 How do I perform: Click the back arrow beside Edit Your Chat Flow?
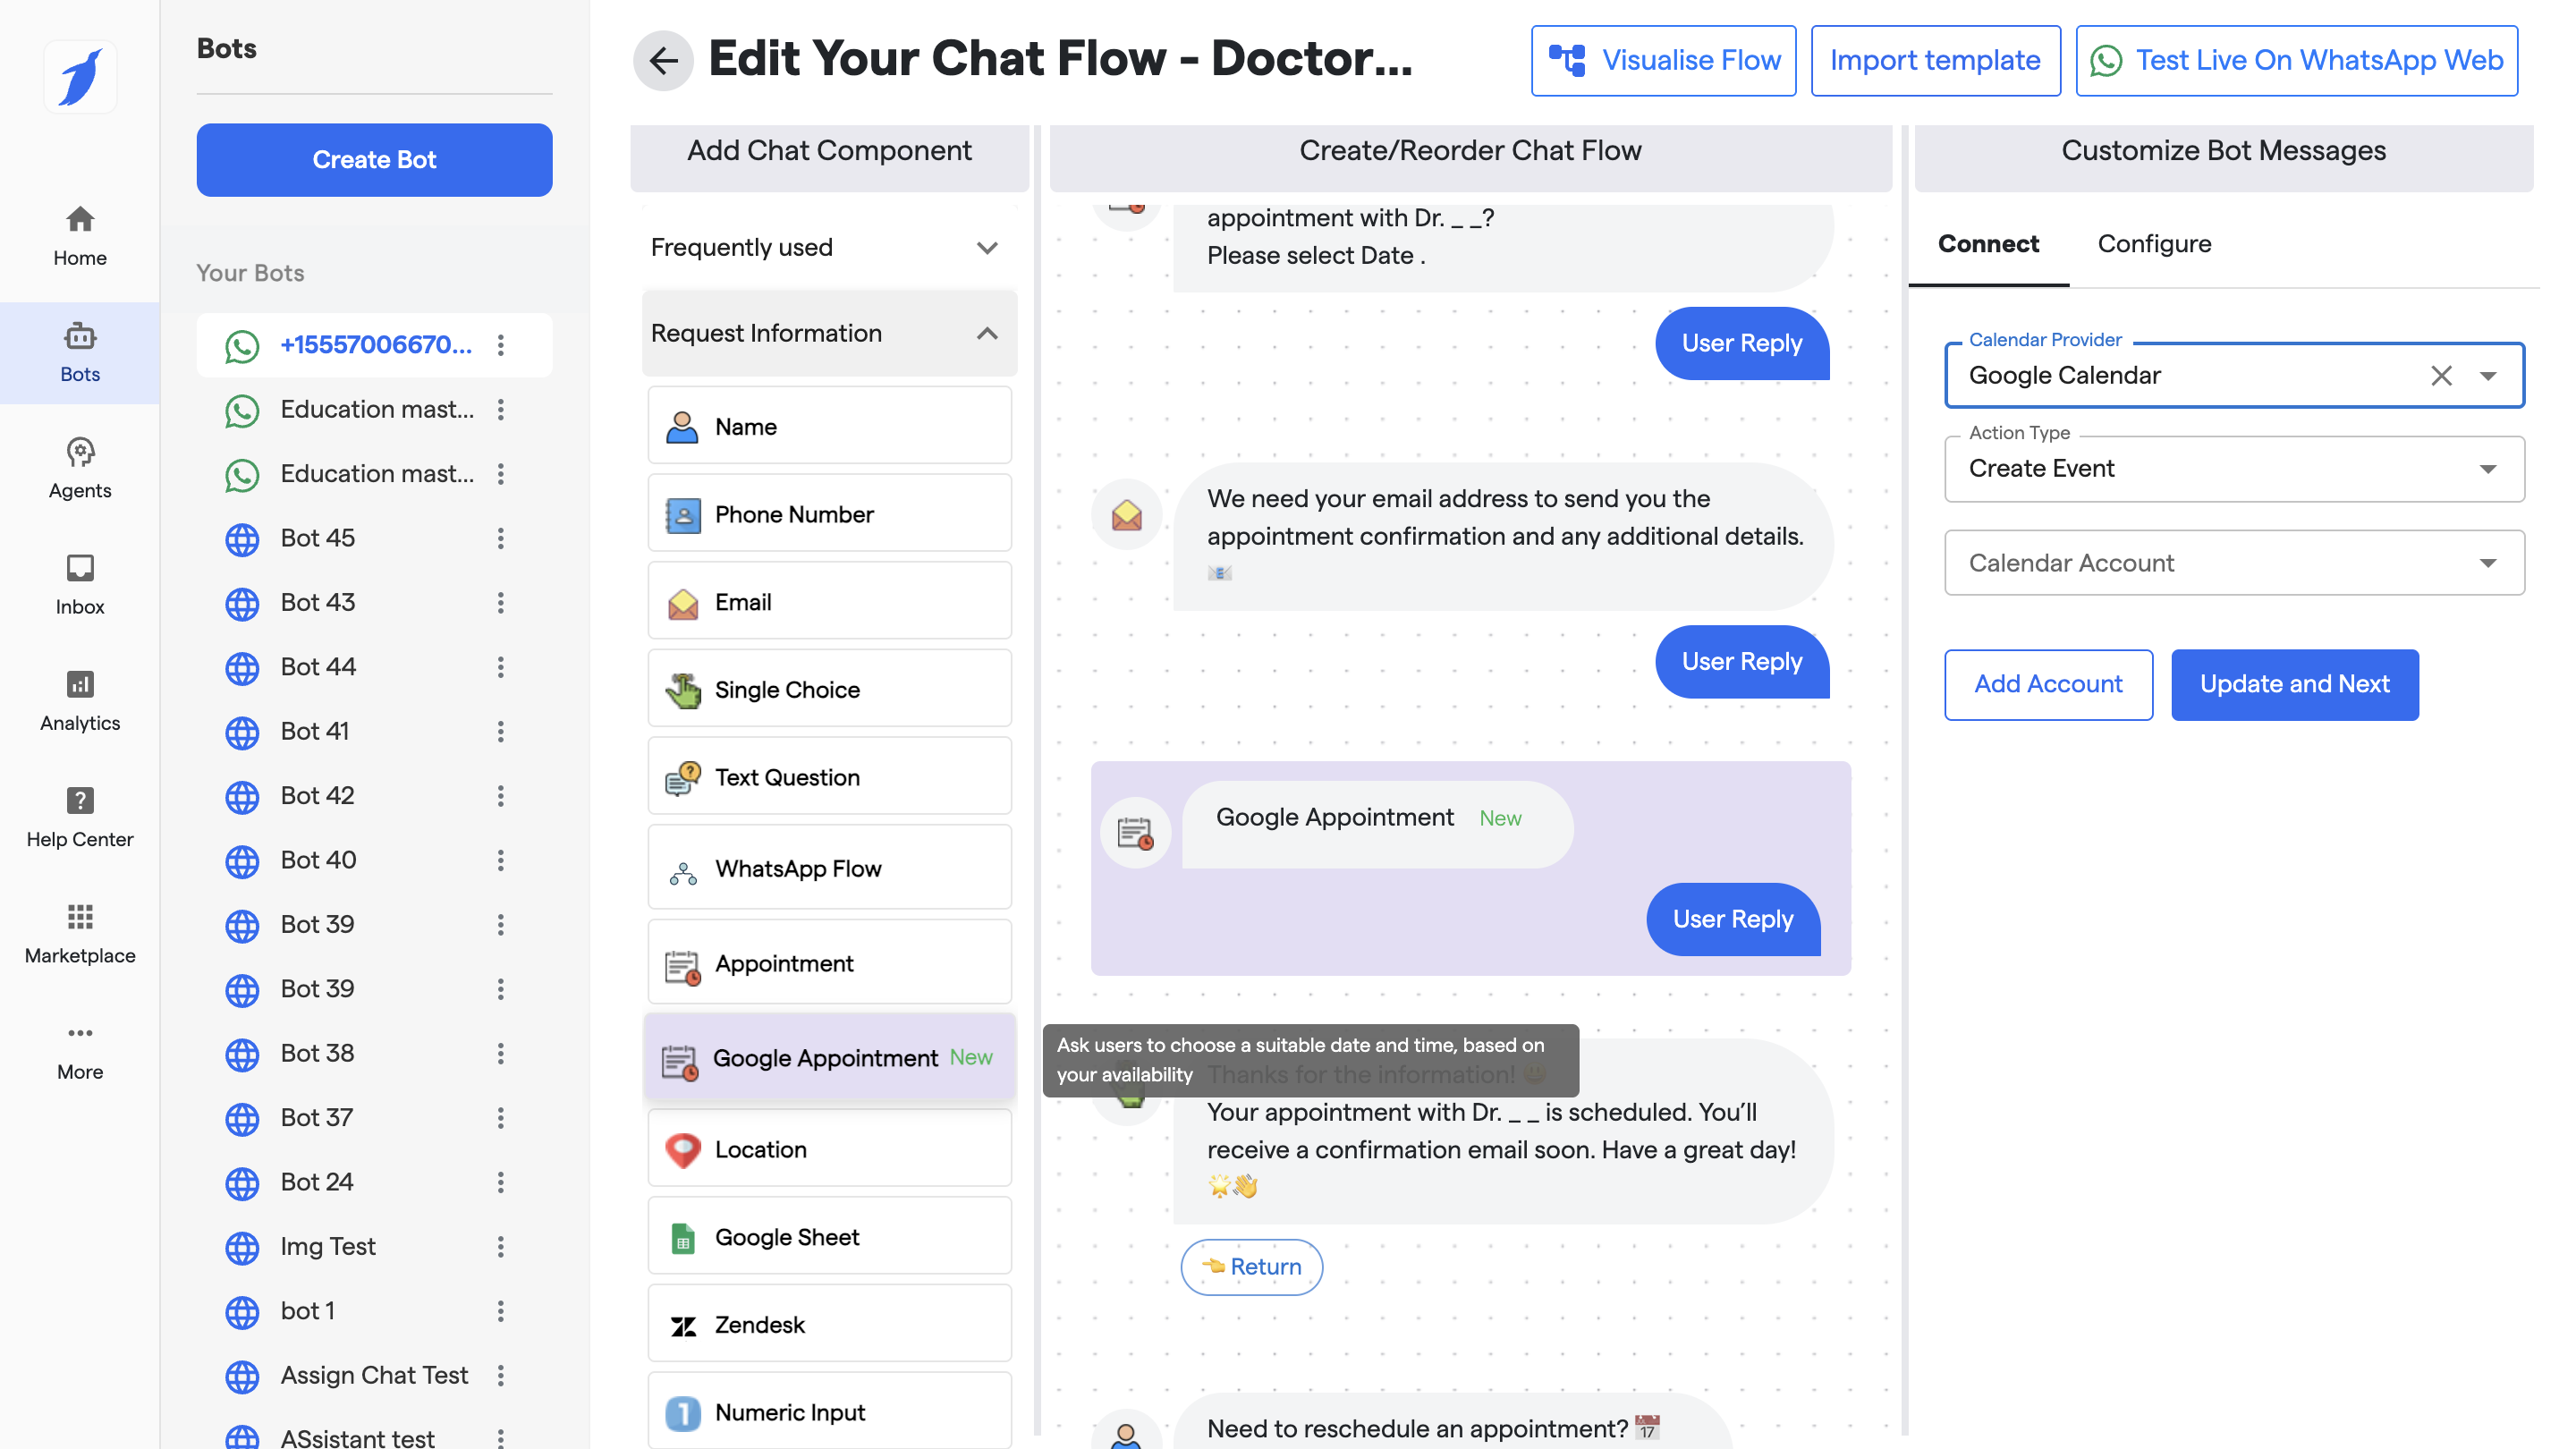(663, 60)
